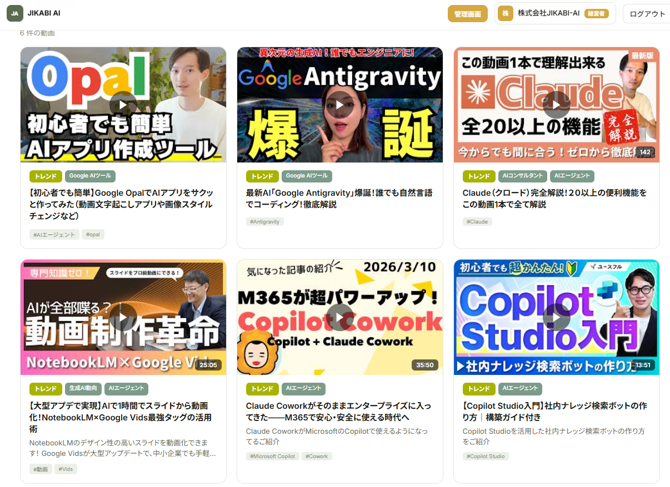Select the #Antigravity hashtag

[265, 221]
